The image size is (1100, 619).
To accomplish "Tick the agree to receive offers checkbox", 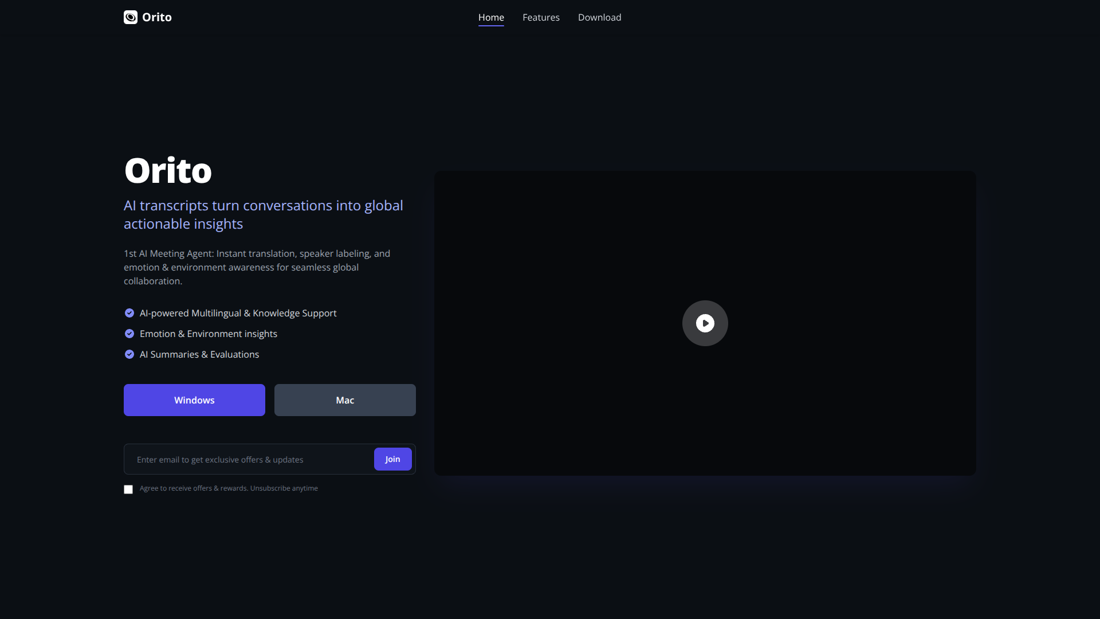I will point(128,489).
